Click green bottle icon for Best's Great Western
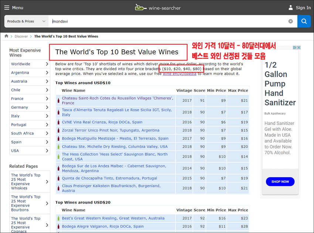The height and width of the screenshot is (233, 314). click(x=58, y=218)
